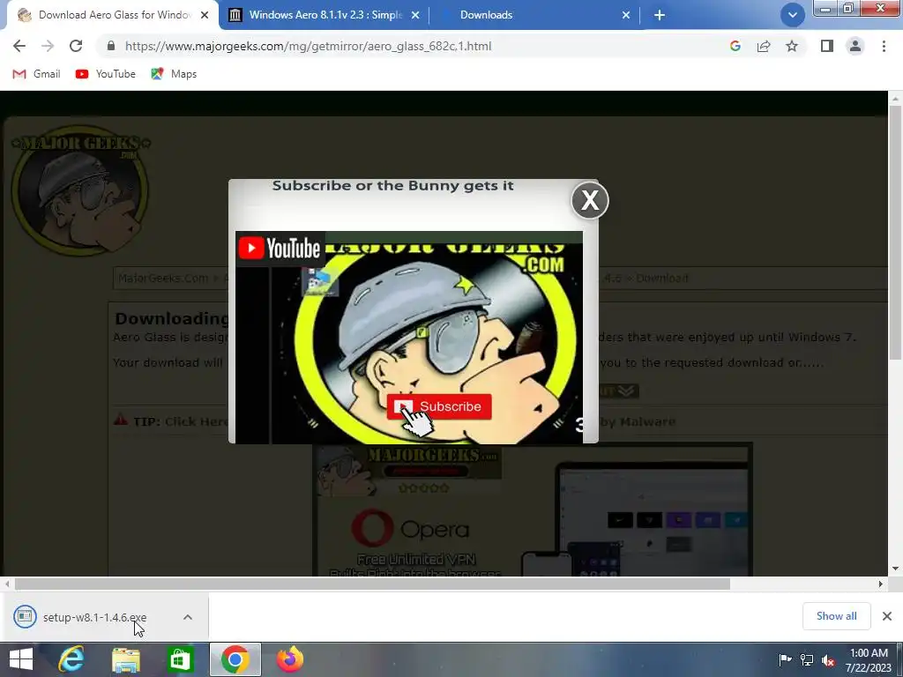This screenshot has height=677, width=903.
Task: Click the address bar URL
Action: 308,46
